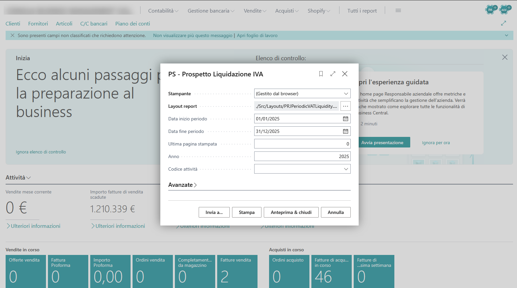Bookmark the Prospetto Liquidazione IVA dialog
517x288 pixels.
click(321, 74)
